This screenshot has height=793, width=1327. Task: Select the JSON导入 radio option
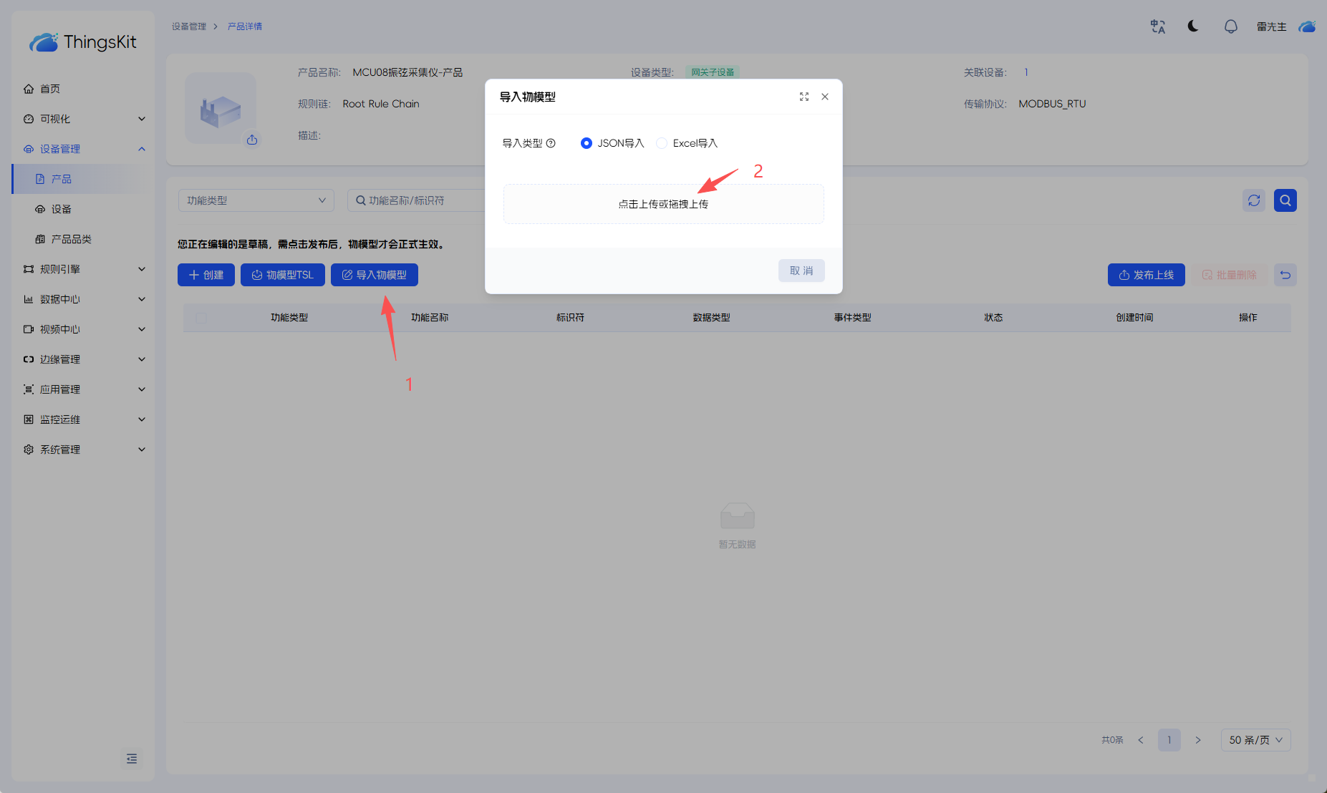click(587, 143)
